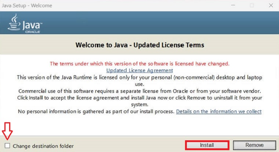Click the Java Oracle logo
279x152 pixels.
coord(25,23)
